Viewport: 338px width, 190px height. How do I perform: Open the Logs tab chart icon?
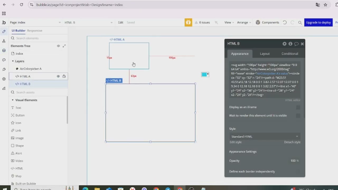pyautogui.click(x=4, y=88)
